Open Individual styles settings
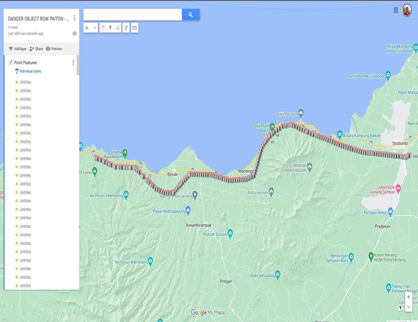The width and height of the screenshot is (418, 322). (x=30, y=71)
